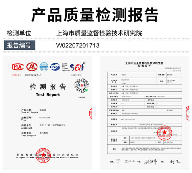Click the 检测地点 row label
Screen dimensions: 192x173
click(114, 114)
